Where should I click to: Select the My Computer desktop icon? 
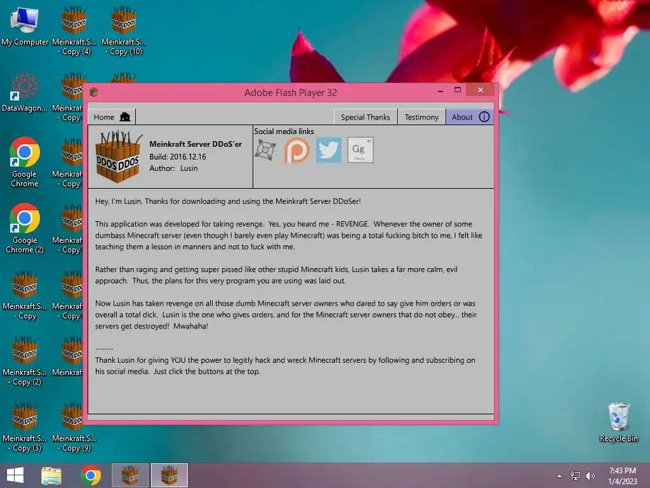click(x=25, y=25)
